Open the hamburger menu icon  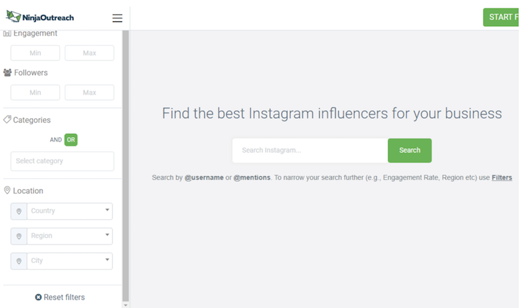point(117,18)
